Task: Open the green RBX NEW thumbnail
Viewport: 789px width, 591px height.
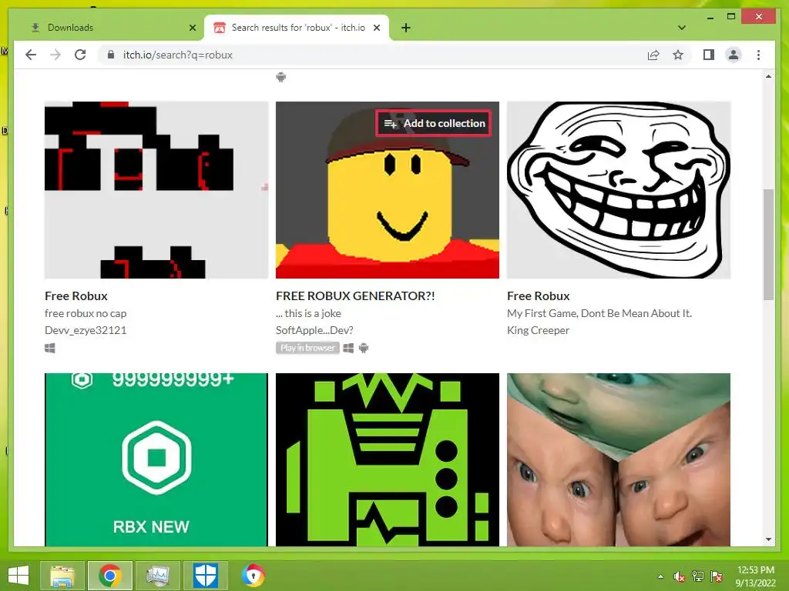Action: [156, 459]
